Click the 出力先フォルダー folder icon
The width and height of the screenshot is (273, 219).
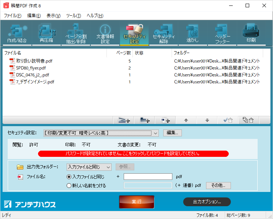(20, 167)
